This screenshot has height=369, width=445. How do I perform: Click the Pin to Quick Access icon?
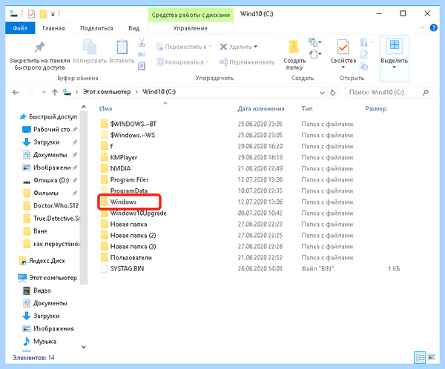click(40, 47)
